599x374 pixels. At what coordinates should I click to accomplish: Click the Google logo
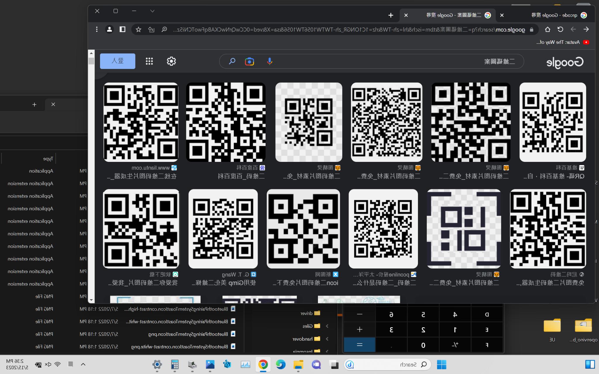click(565, 62)
